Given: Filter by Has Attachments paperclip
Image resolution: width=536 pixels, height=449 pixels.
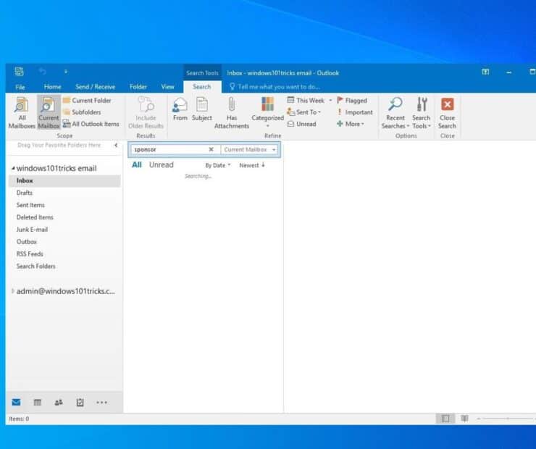Looking at the screenshot, I should [232, 112].
